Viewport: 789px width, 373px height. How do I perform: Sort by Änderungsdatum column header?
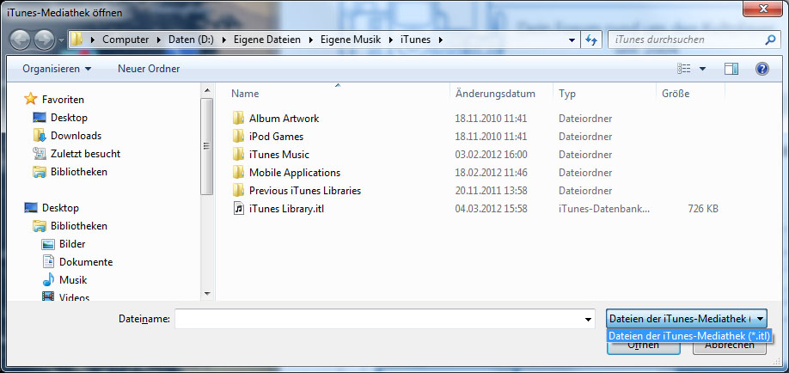coord(495,94)
